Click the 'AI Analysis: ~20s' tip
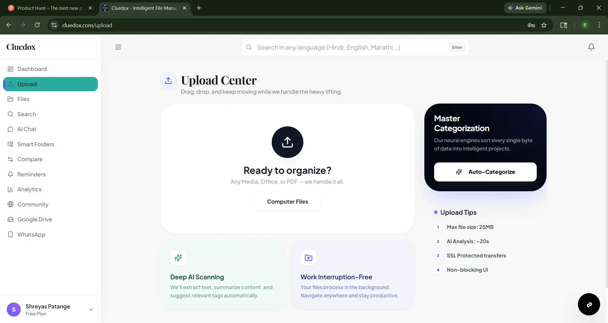The height and width of the screenshot is (323, 608). click(468, 241)
